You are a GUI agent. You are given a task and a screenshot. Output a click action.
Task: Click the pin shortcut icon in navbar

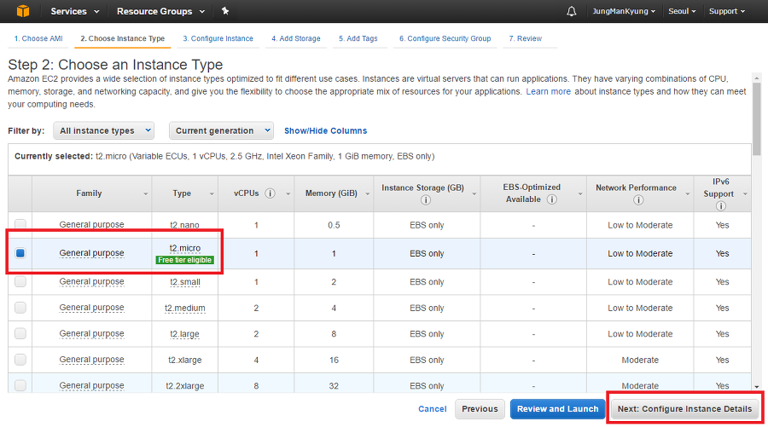click(224, 11)
